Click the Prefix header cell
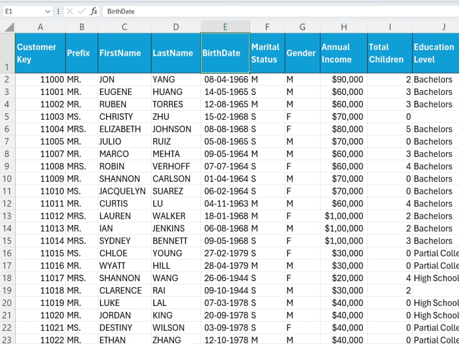Screen dimensions: 459x344 tap(82, 53)
